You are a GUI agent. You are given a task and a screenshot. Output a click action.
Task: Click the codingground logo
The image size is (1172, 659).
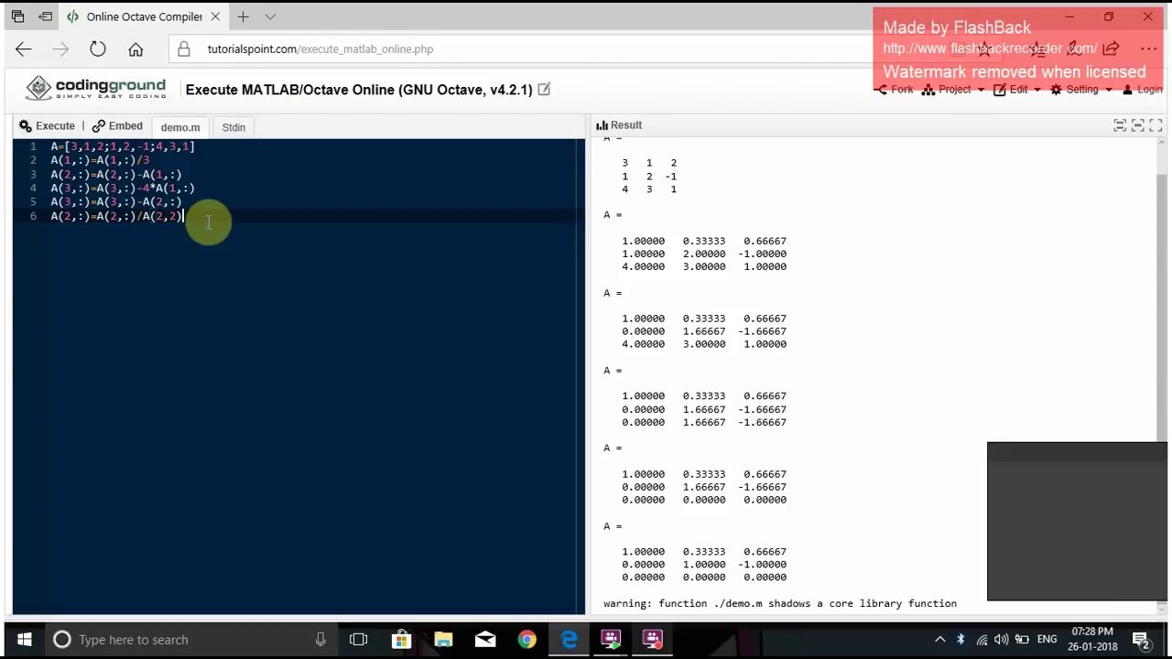(x=96, y=88)
